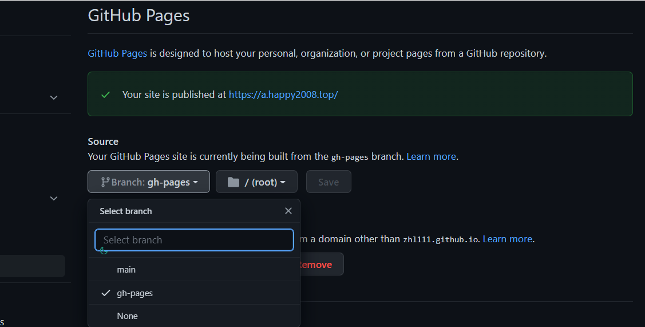This screenshot has height=327, width=645.
Task: Select the highlighted sidebar item
Action: (32, 266)
